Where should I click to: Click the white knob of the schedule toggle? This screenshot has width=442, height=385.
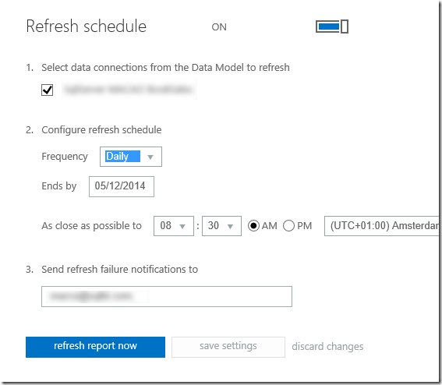[345, 26]
